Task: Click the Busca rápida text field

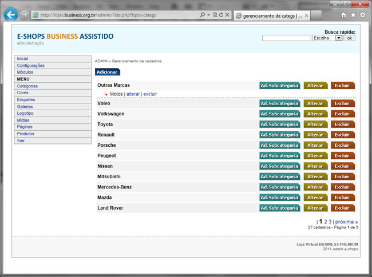Action: (x=286, y=38)
